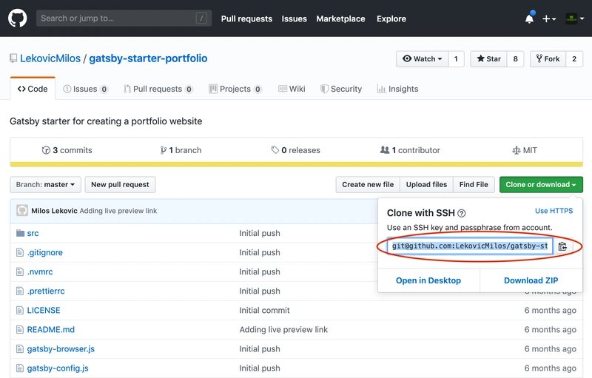
Task: Switch to the Insights tab
Action: (x=397, y=89)
